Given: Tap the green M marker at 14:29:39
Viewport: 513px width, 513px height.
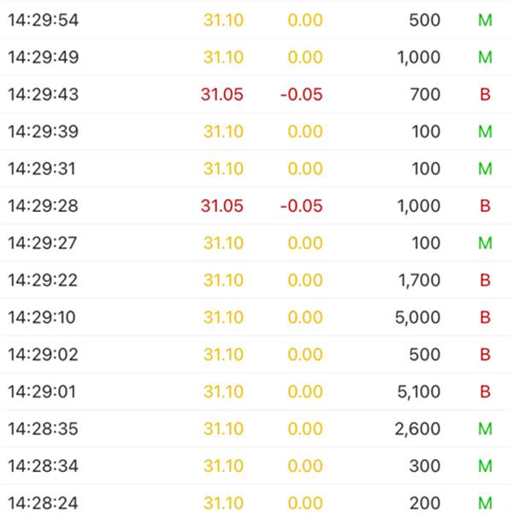Looking at the screenshot, I should (x=485, y=132).
